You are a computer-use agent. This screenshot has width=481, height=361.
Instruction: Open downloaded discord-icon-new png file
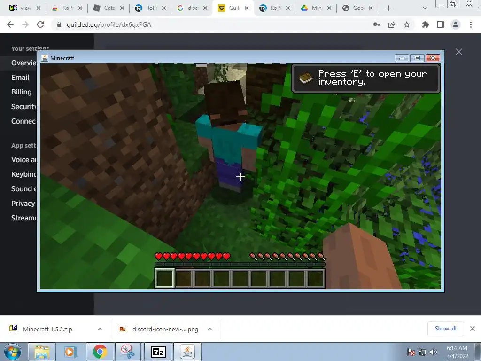165,329
